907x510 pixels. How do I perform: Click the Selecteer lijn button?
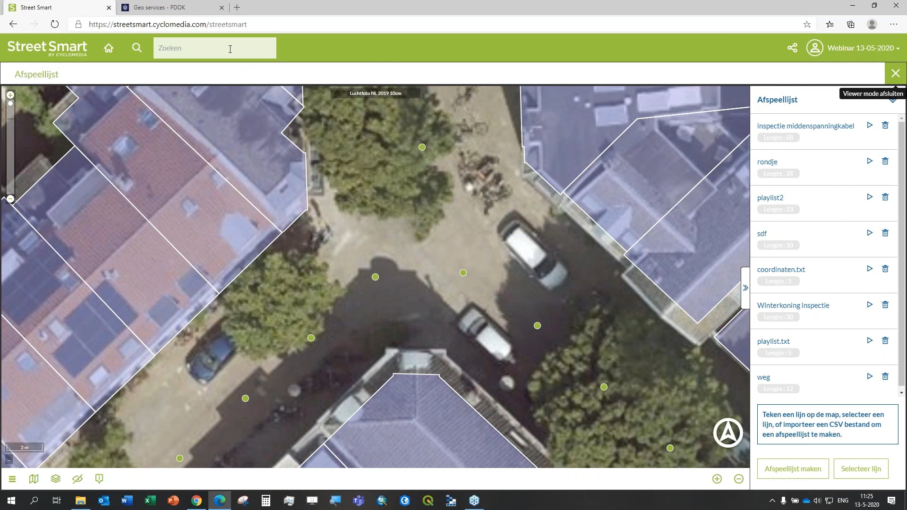click(861, 468)
